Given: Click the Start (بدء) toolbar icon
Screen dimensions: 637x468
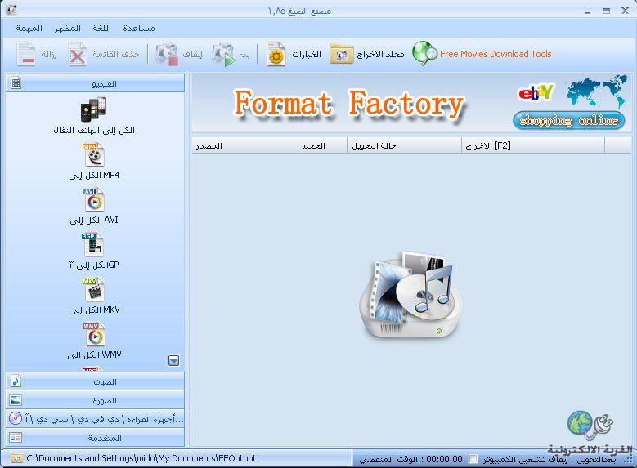Looking at the screenshot, I should click(222, 54).
